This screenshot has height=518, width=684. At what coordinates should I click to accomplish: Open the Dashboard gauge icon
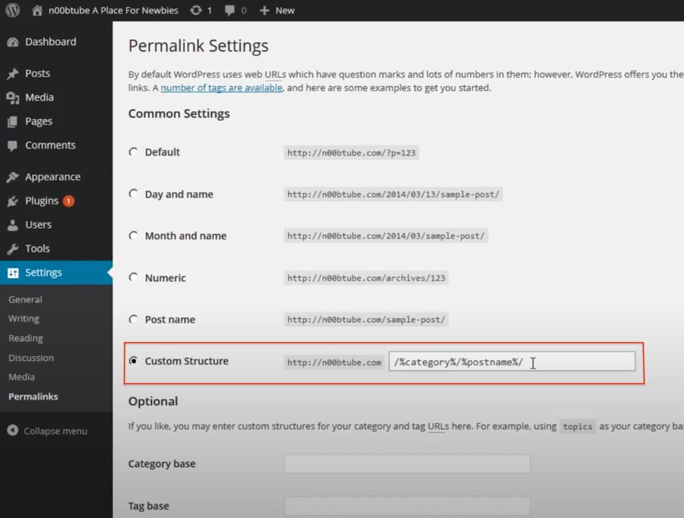click(x=13, y=43)
